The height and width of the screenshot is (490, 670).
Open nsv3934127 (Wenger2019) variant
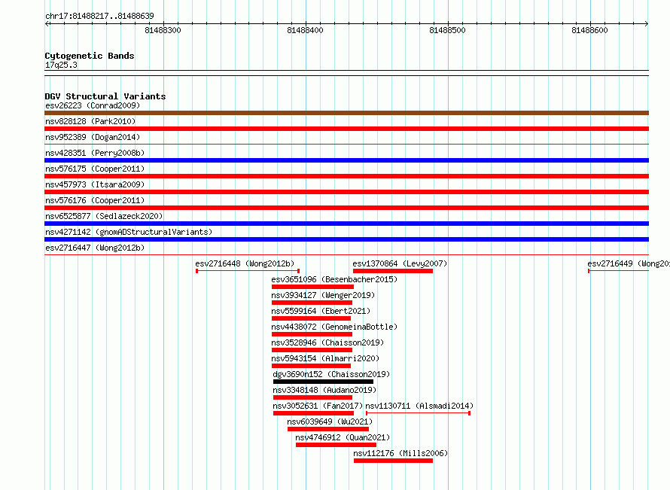323,295
